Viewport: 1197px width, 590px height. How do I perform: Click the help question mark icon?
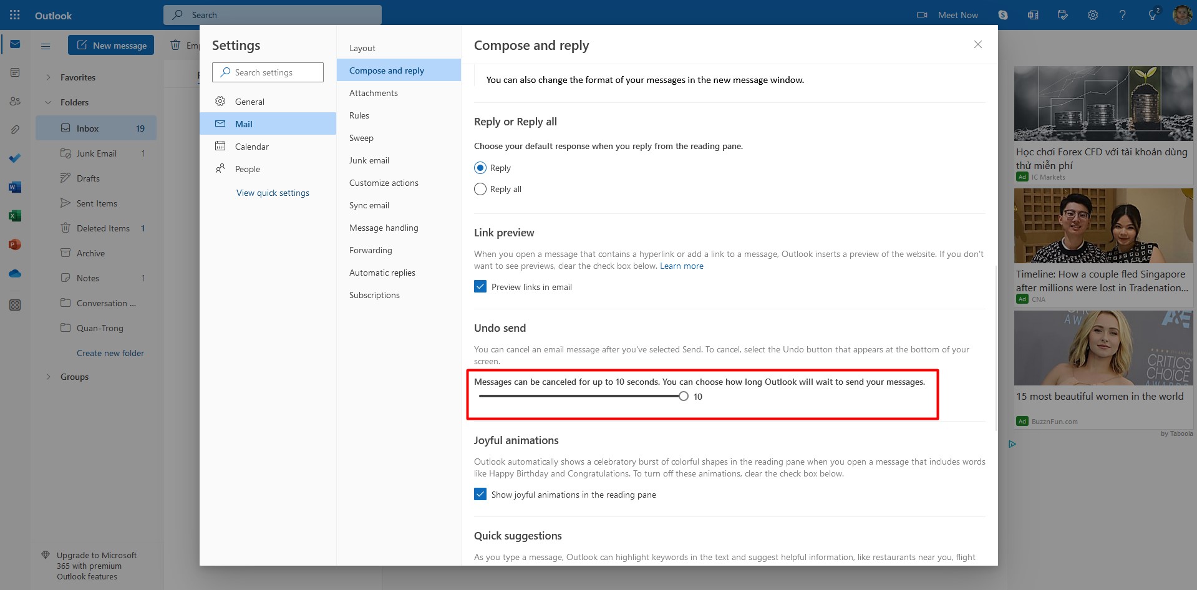pos(1123,15)
